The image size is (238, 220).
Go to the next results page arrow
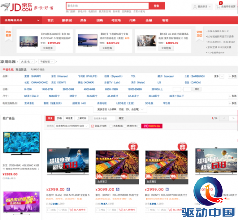click(233, 118)
